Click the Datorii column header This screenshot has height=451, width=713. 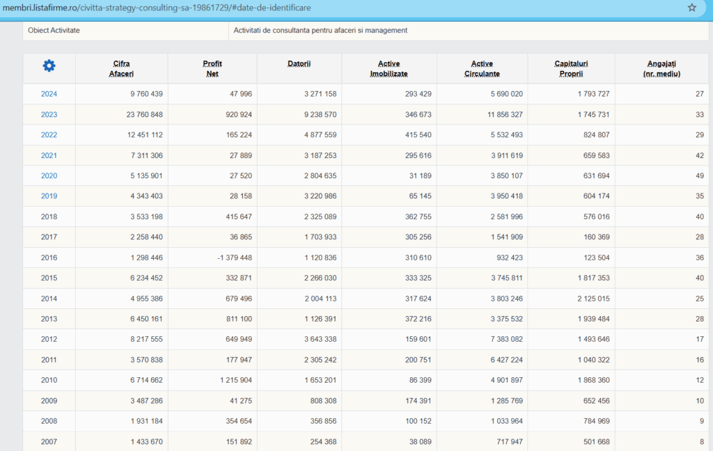pyautogui.click(x=299, y=63)
